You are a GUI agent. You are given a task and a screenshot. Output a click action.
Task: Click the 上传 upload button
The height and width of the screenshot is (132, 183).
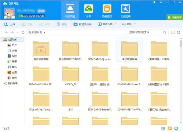[10, 24]
